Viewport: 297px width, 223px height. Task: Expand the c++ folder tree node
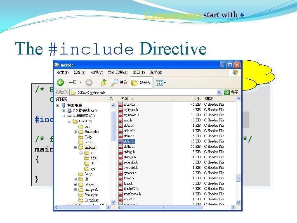[81, 153]
